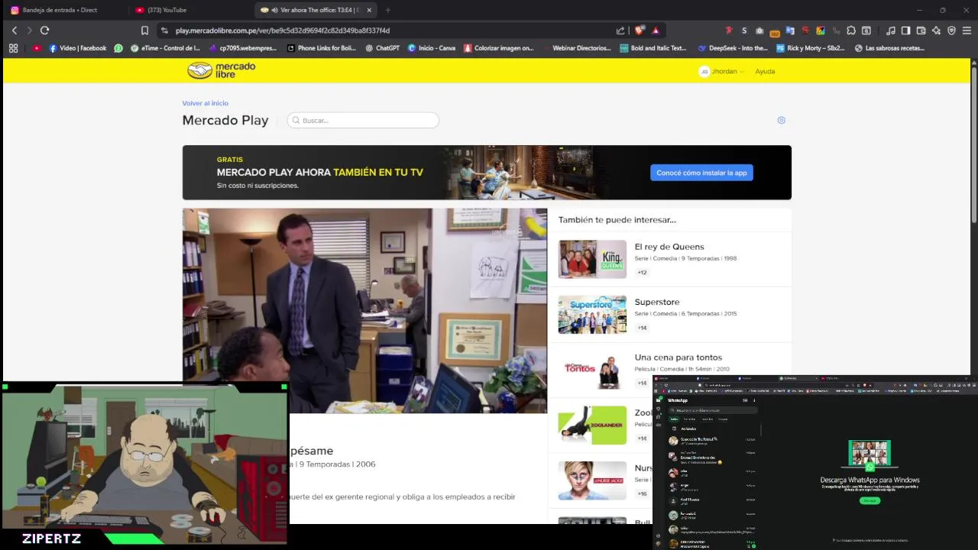
Task: Open the Inicio - Canva bookmark
Action: pyautogui.click(x=431, y=48)
